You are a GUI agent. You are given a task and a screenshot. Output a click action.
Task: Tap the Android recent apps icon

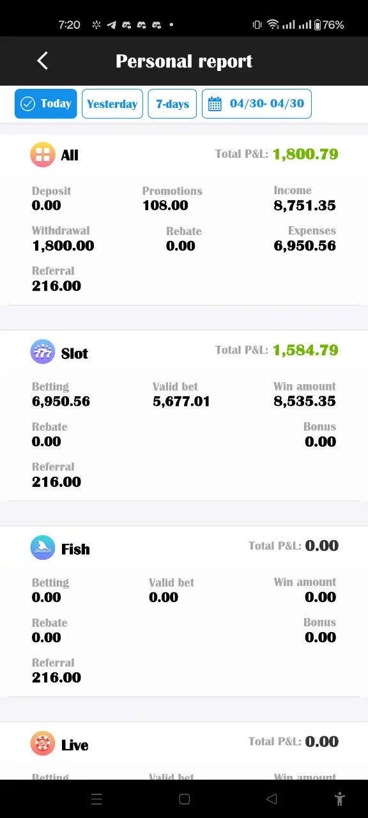(96, 799)
